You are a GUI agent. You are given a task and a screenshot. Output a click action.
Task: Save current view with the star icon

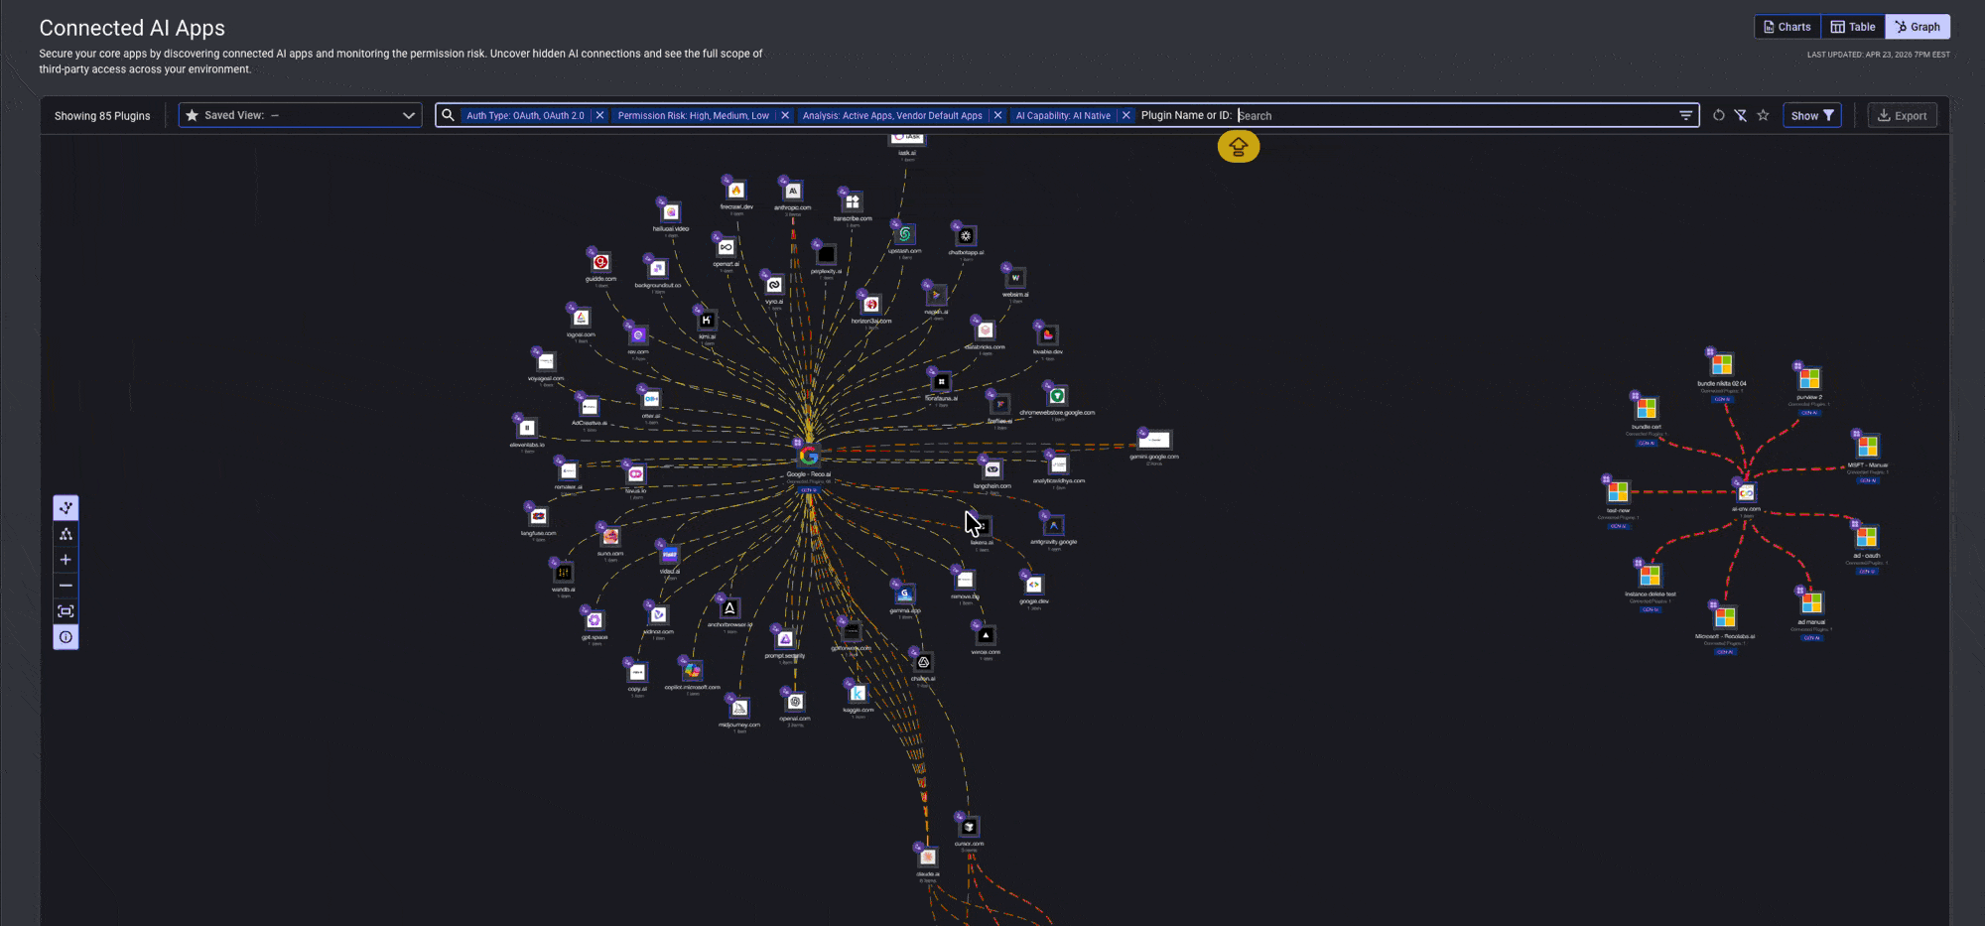point(1764,115)
